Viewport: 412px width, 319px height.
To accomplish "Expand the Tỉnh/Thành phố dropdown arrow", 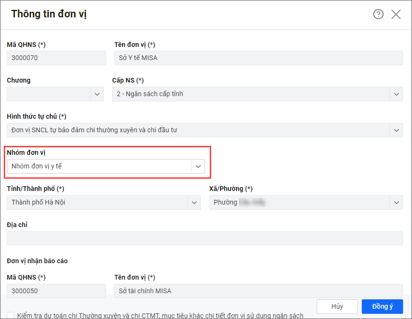I will pos(194,202).
